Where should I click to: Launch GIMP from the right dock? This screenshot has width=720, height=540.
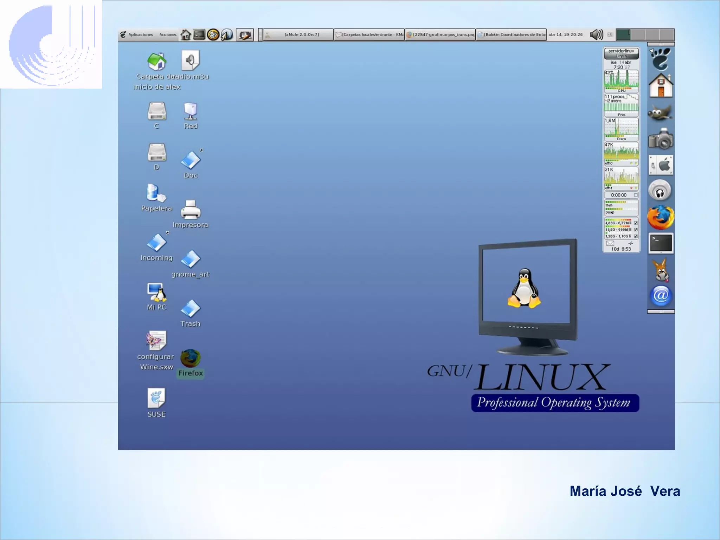click(x=660, y=113)
